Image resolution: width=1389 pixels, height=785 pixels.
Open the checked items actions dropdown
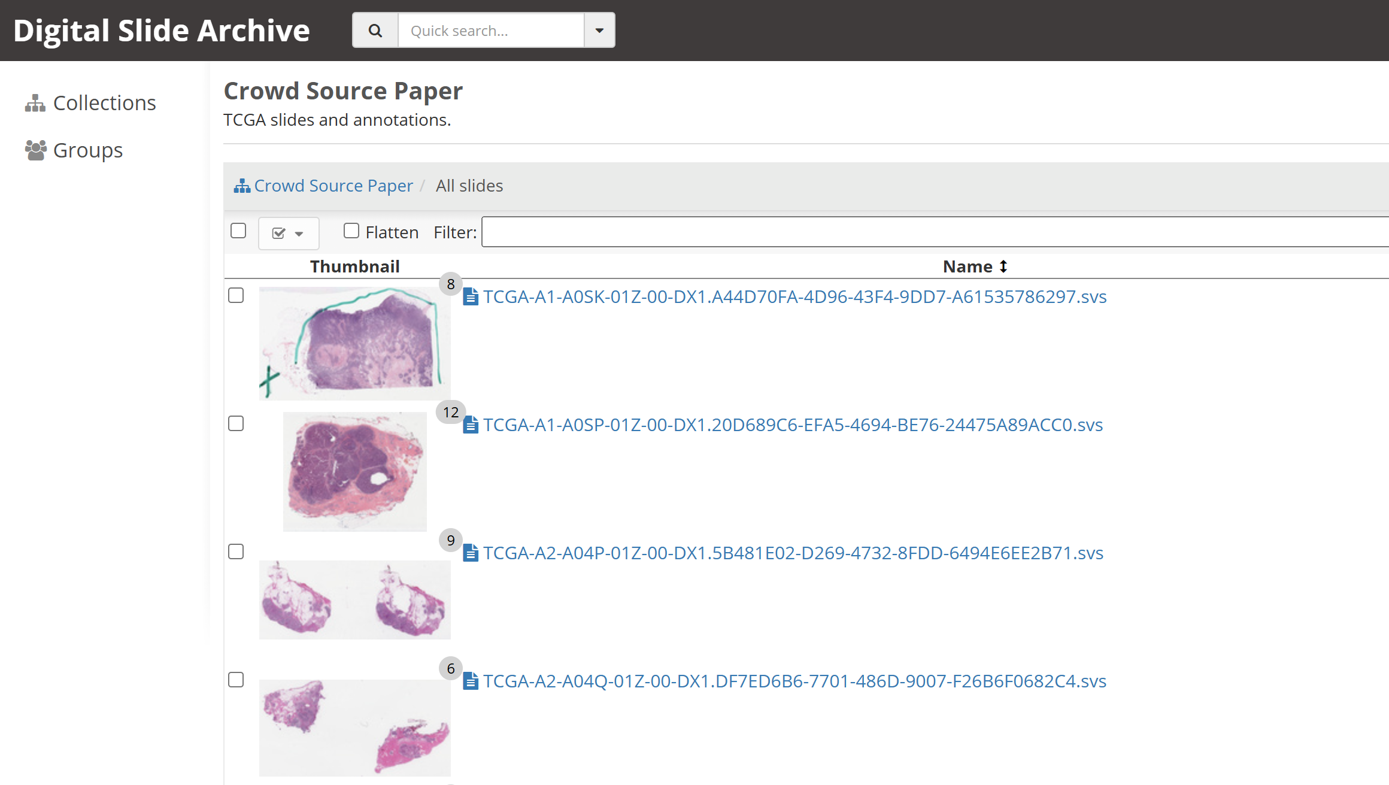pos(288,233)
